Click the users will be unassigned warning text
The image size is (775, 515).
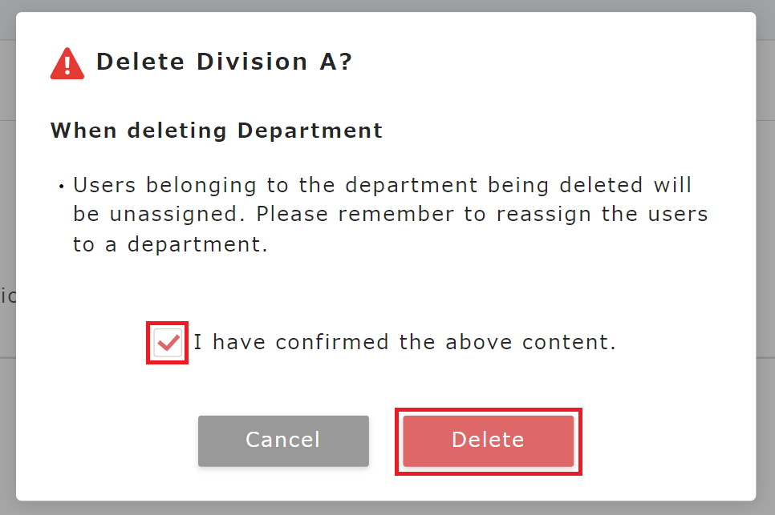391,215
